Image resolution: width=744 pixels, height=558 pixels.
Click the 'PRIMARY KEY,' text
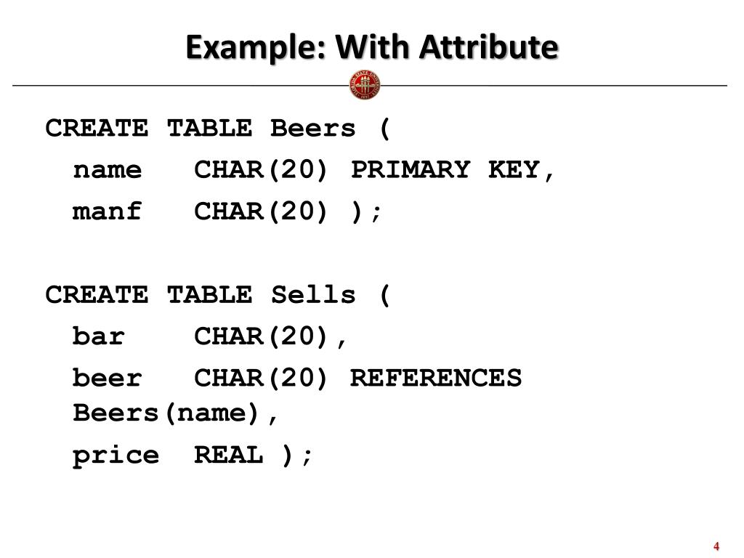click(x=452, y=170)
